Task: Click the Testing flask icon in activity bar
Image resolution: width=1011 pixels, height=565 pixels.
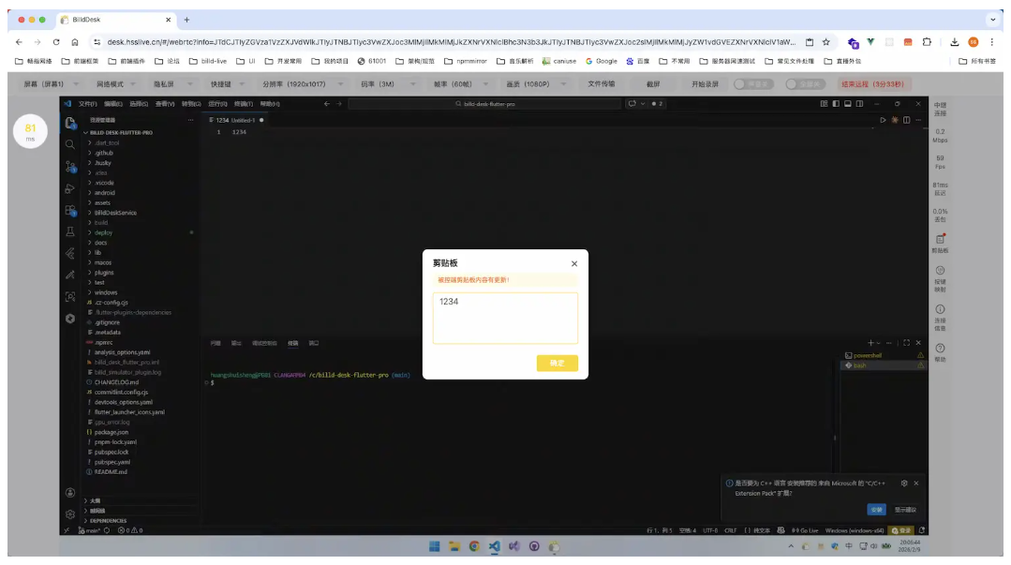Action: [x=69, y=231]
